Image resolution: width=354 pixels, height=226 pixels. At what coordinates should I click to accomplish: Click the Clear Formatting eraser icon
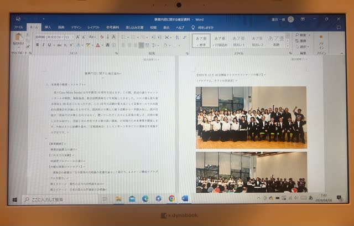(102, 37)
